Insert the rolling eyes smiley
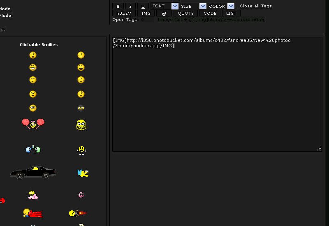The width and height of the screenshot is (329, 226). (33, 108)
